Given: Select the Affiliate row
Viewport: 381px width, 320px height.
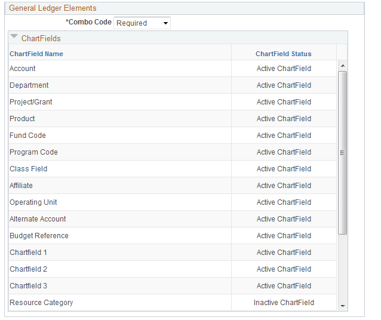Looking at the screenshot, I should [173, 186].
